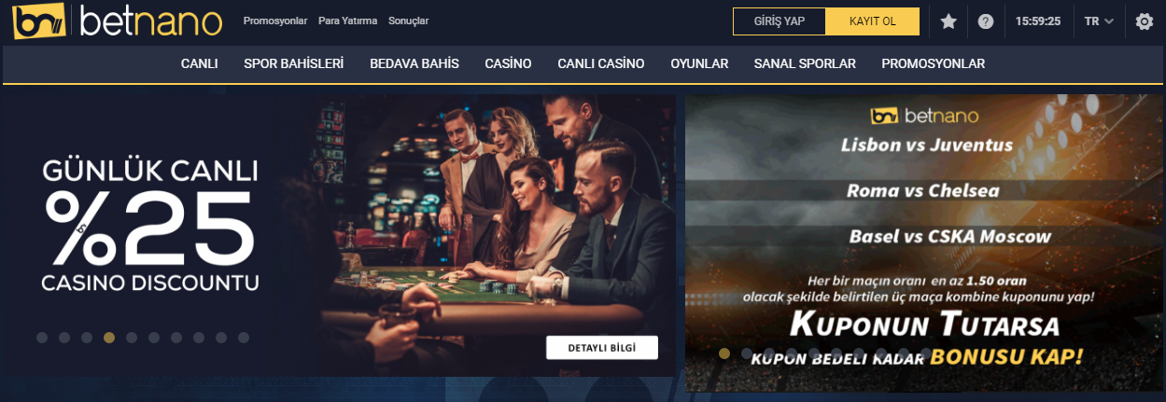Click the Para Yatırma link
1166x402 pixels.
click(347, 21)
